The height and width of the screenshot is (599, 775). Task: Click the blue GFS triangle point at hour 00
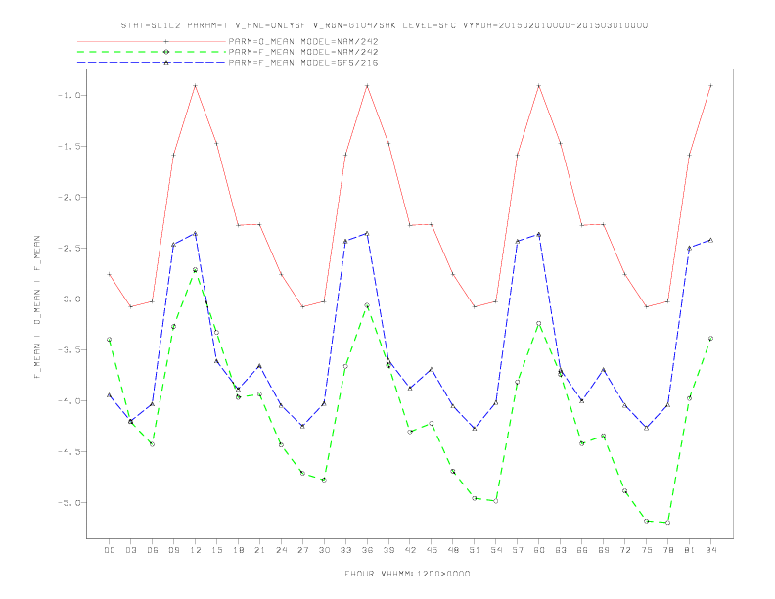tap(110, 394)
